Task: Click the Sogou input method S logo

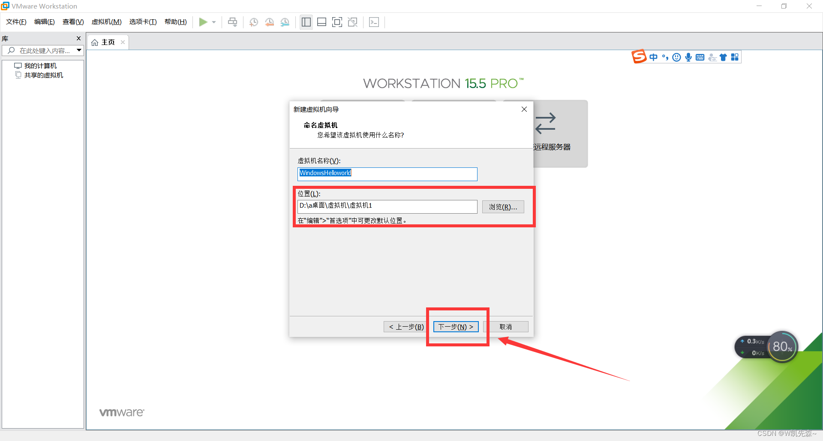Action: point(639,57)
